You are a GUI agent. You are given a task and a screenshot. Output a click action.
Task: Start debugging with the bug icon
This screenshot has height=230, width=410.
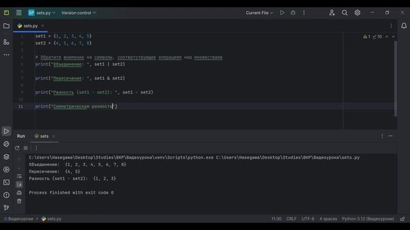(x=293, y=13)
